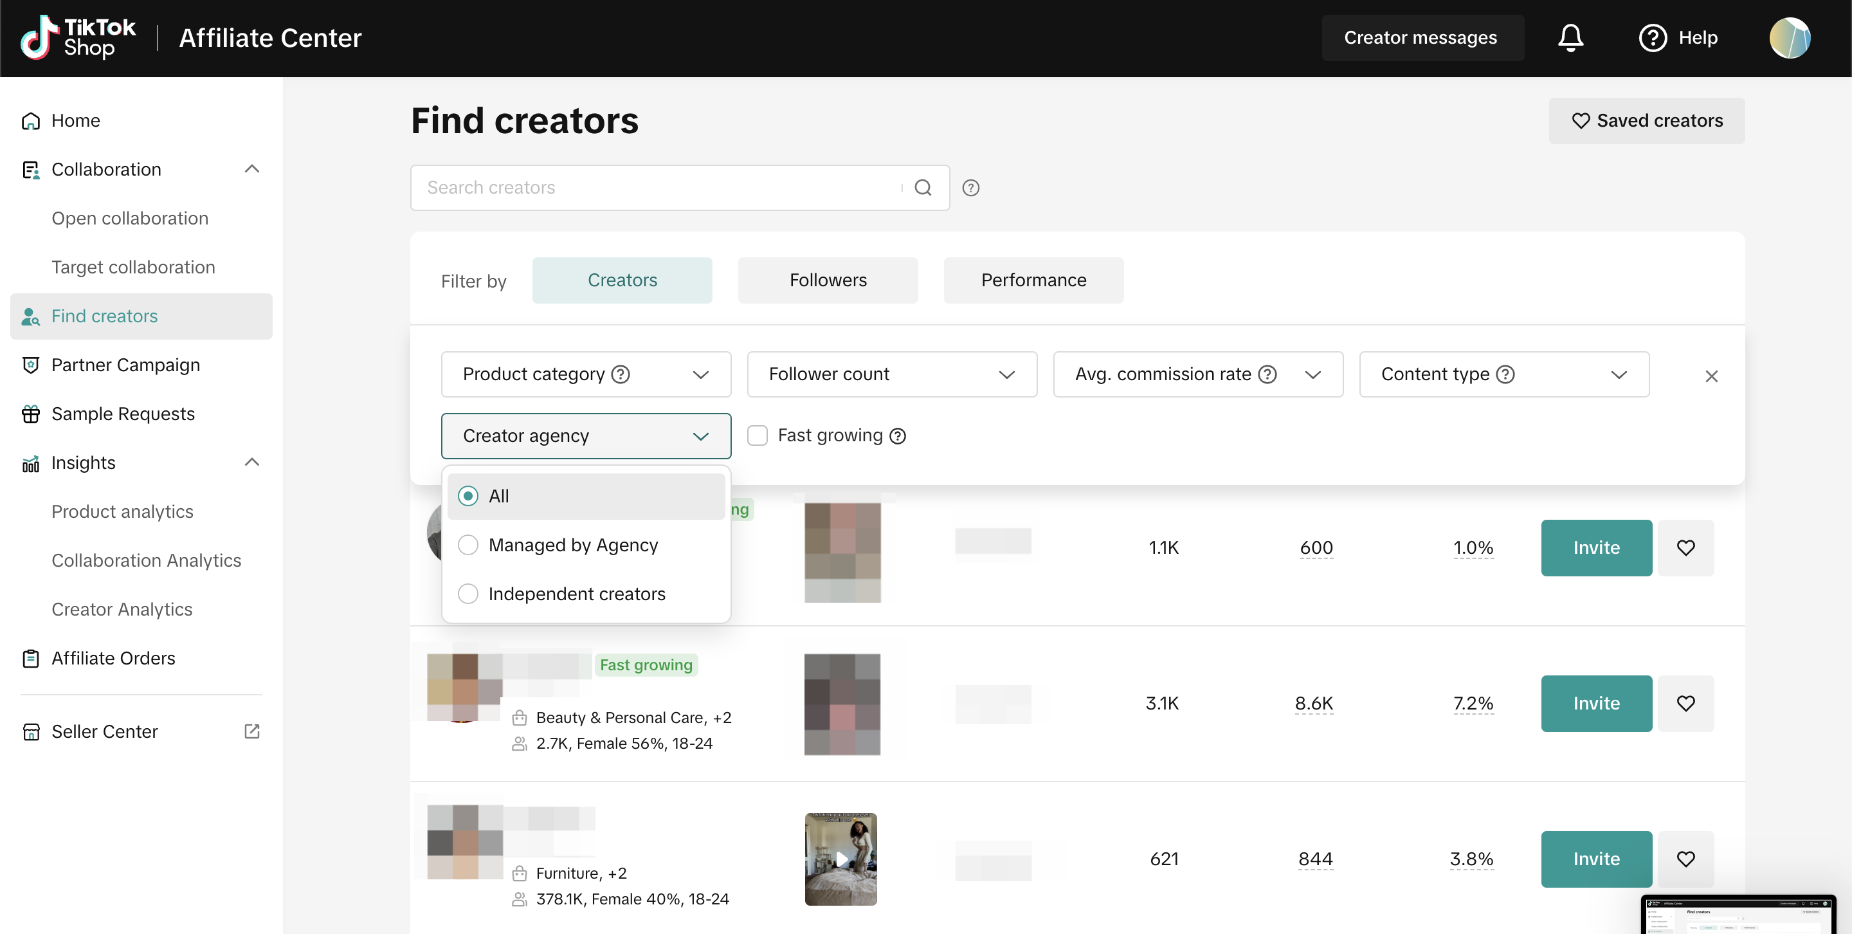Close the filter panel with the X

click(x=1711, y=376)
